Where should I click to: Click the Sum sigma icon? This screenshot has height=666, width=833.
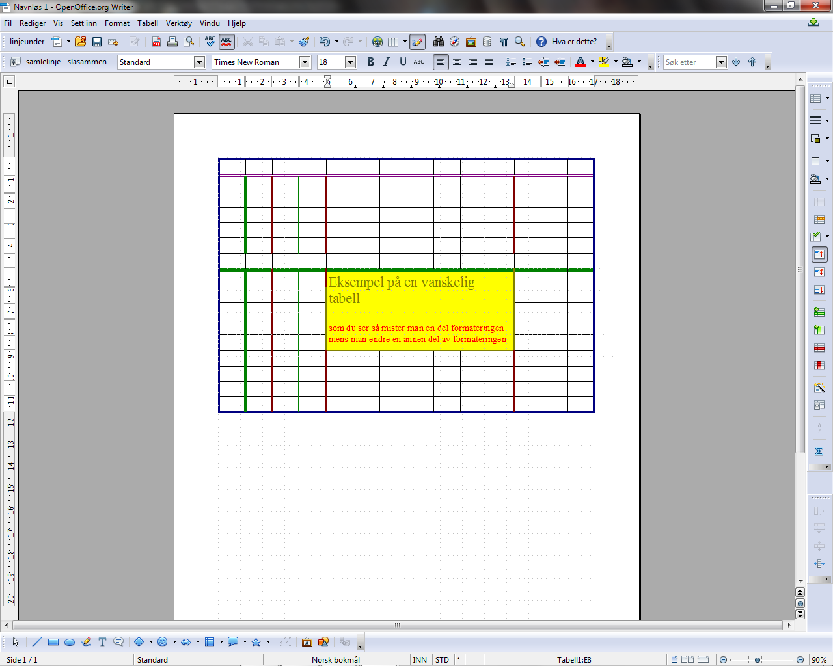[819, 451]
